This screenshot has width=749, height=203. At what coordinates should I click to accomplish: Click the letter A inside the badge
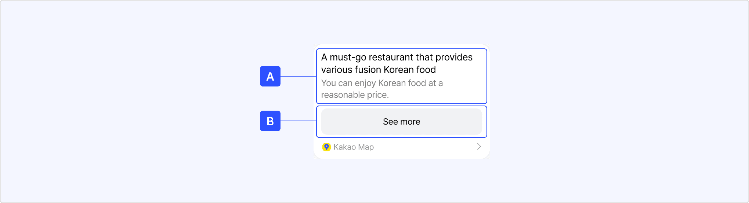point(270,77)
